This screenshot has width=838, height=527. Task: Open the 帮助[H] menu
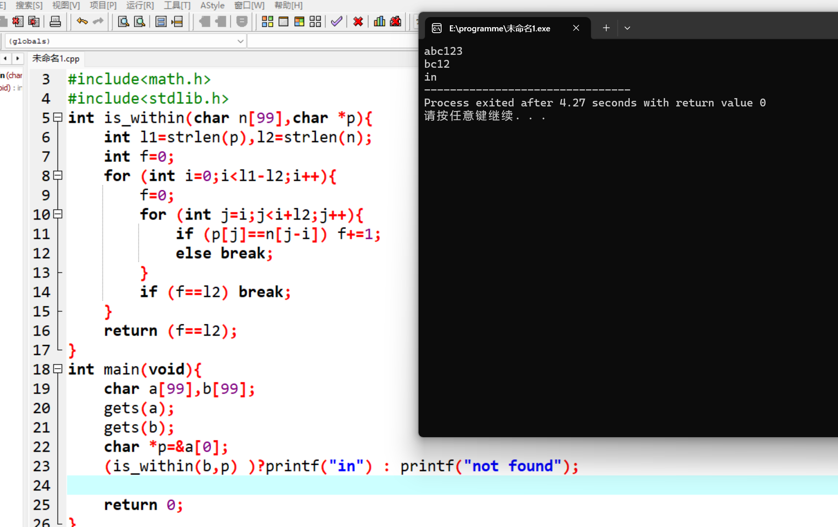click(289, 5)
